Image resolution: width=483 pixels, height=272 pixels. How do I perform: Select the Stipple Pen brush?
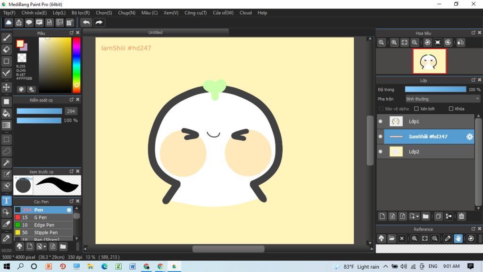43,232
